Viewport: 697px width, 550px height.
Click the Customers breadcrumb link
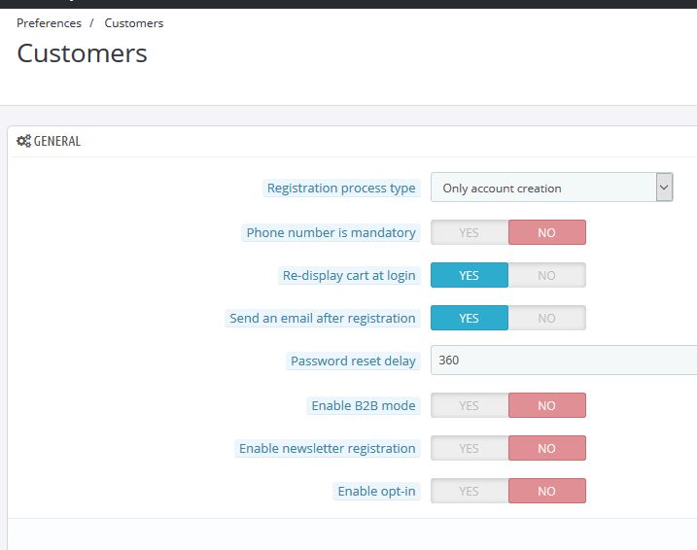pyautogui.click(x=134, y=23)
